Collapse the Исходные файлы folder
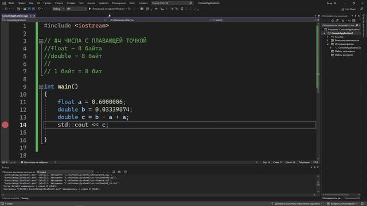The image size is (367, 206). coord(327,44)
